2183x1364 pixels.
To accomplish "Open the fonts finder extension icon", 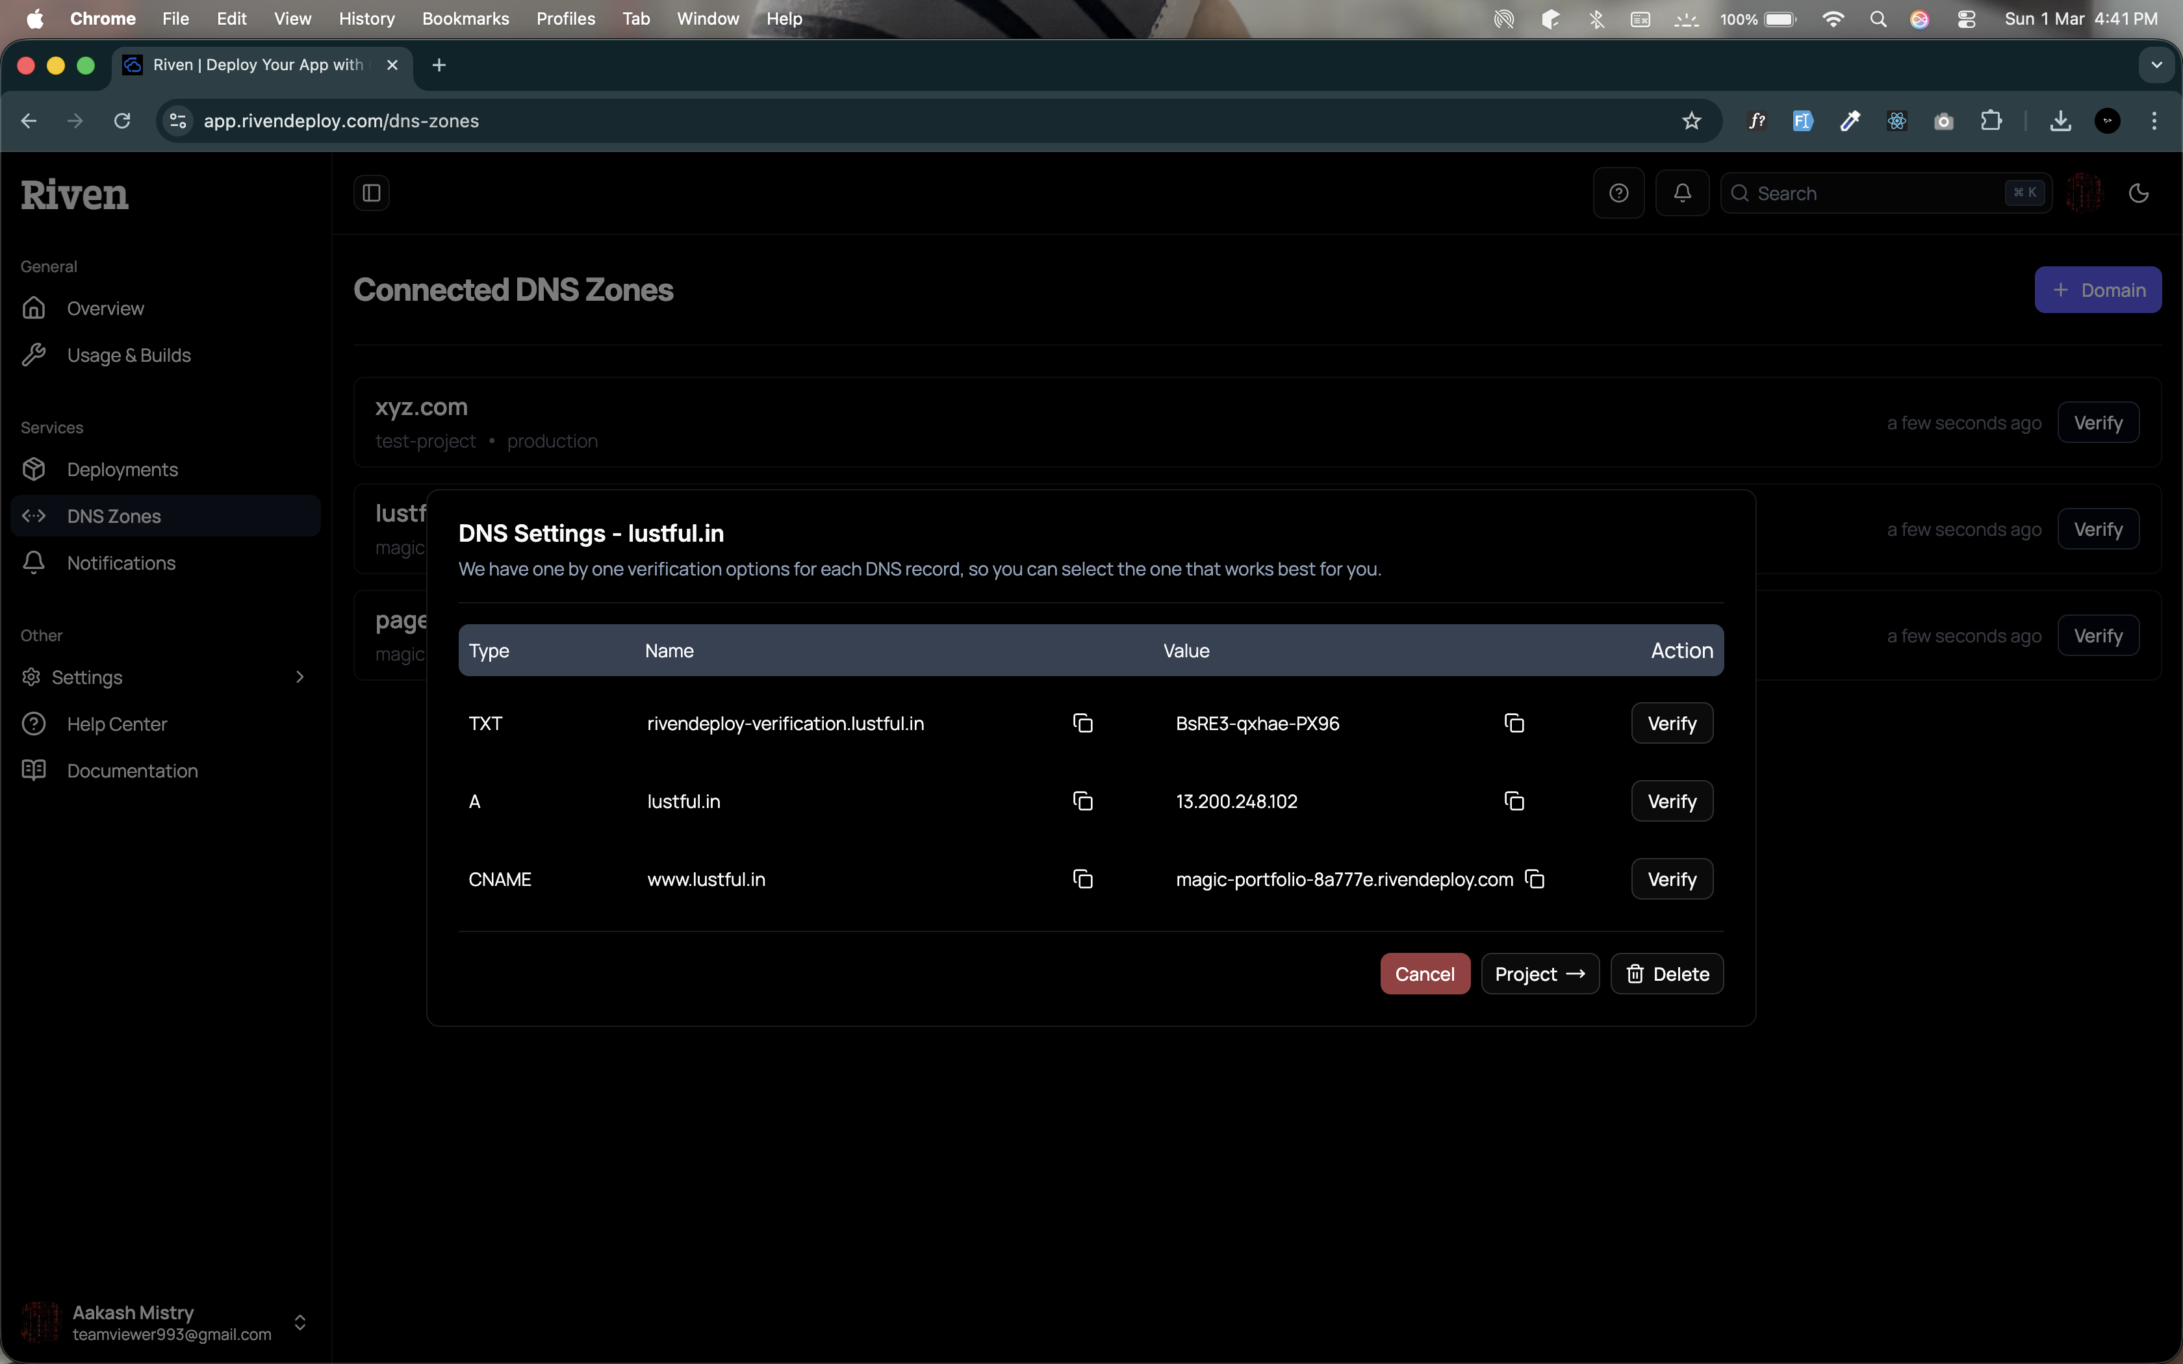I will 1756,121.
